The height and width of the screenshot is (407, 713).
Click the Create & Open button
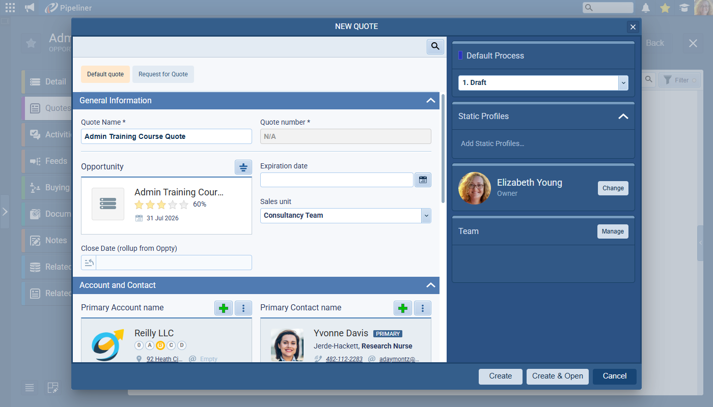[557, 376]
